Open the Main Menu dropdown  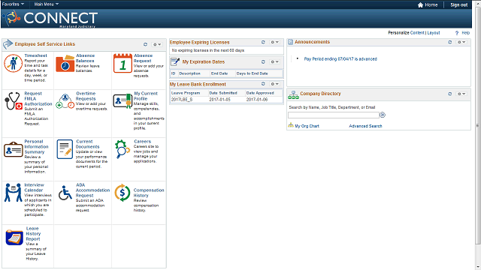(47, 4)
